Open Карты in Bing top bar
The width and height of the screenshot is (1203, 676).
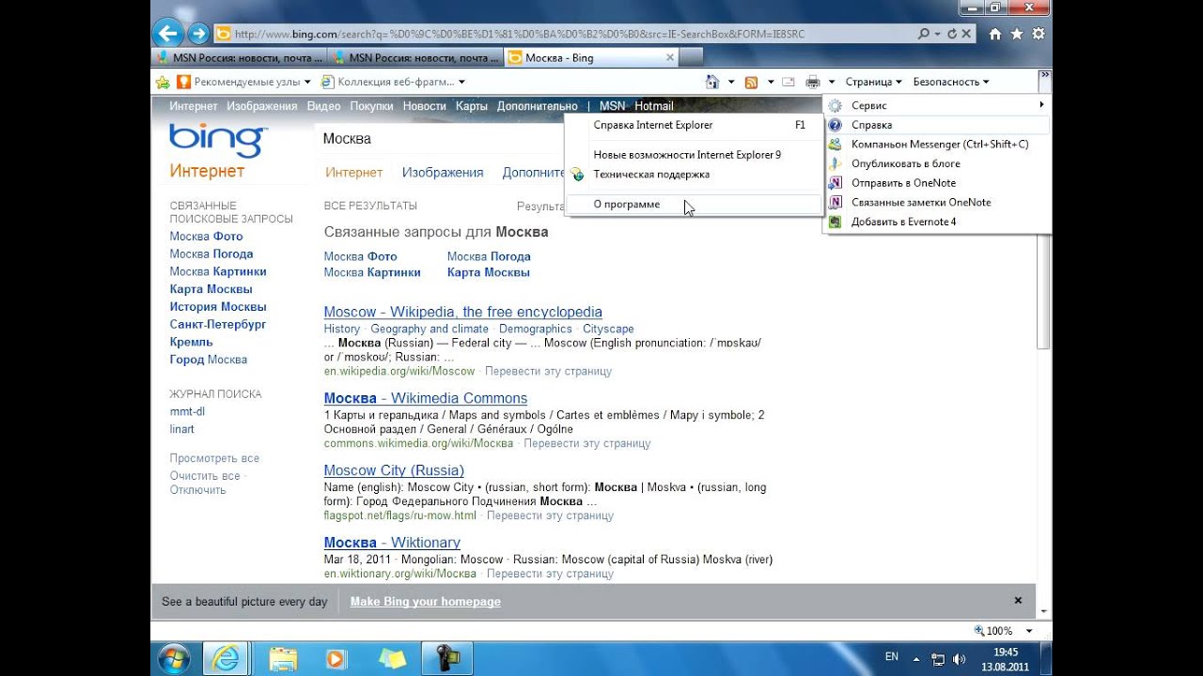[471, 106]
